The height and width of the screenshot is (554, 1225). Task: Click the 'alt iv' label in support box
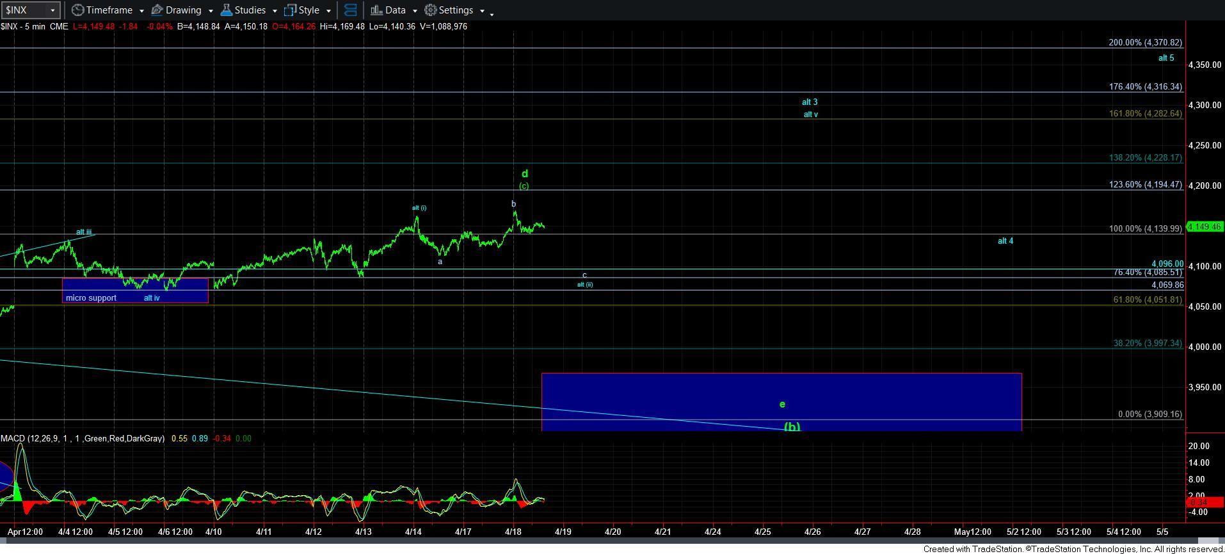tap(152, 298)
